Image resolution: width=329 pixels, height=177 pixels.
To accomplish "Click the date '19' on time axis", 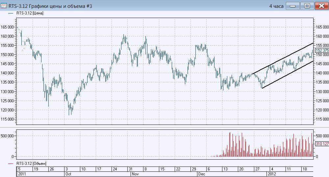I will tap(36, 169).
